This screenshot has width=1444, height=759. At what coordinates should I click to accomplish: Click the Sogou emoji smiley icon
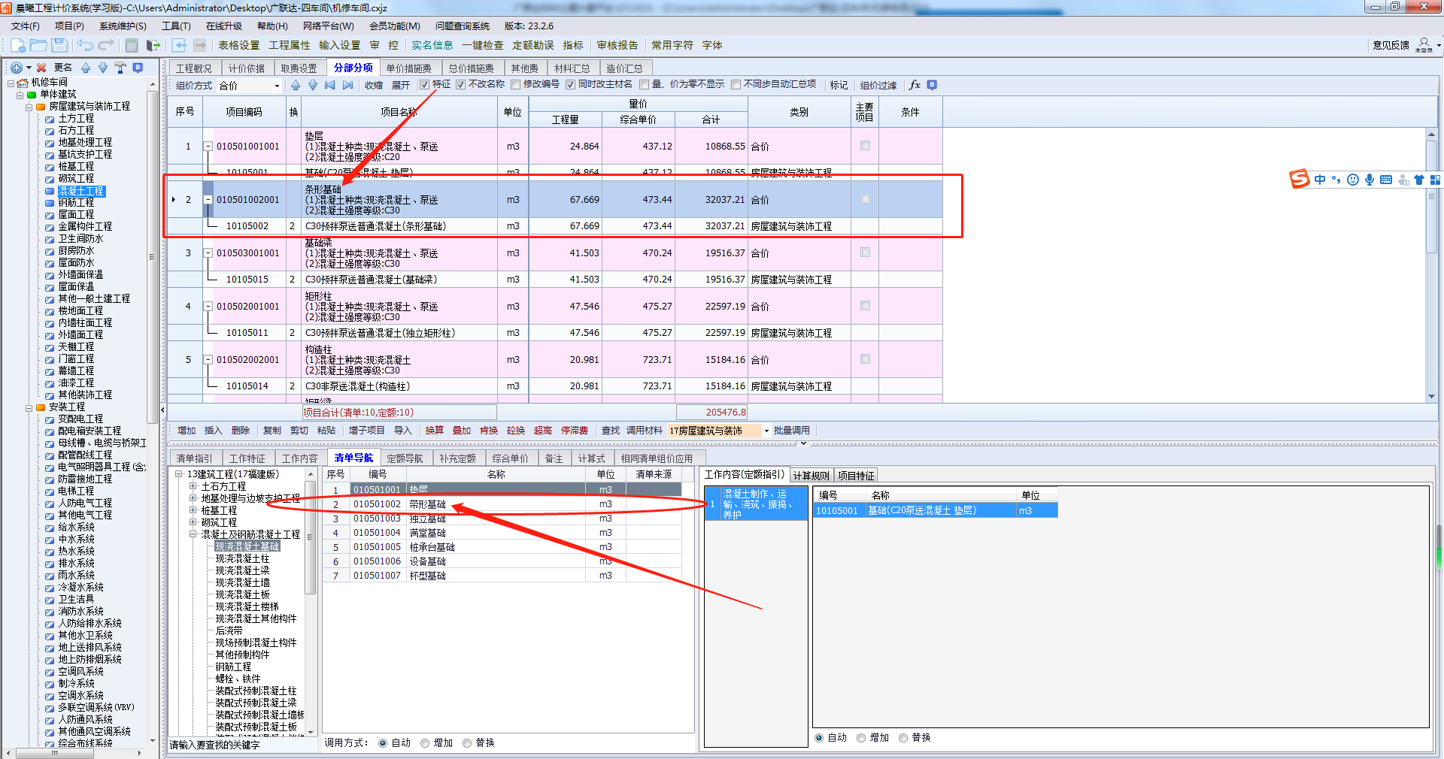pos(1353,180)
